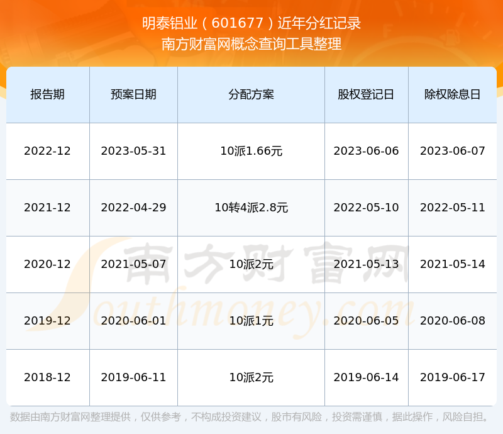Click proposal date 2021-05-07
Screen dimensions: 503x434
(x=133, y=264)
